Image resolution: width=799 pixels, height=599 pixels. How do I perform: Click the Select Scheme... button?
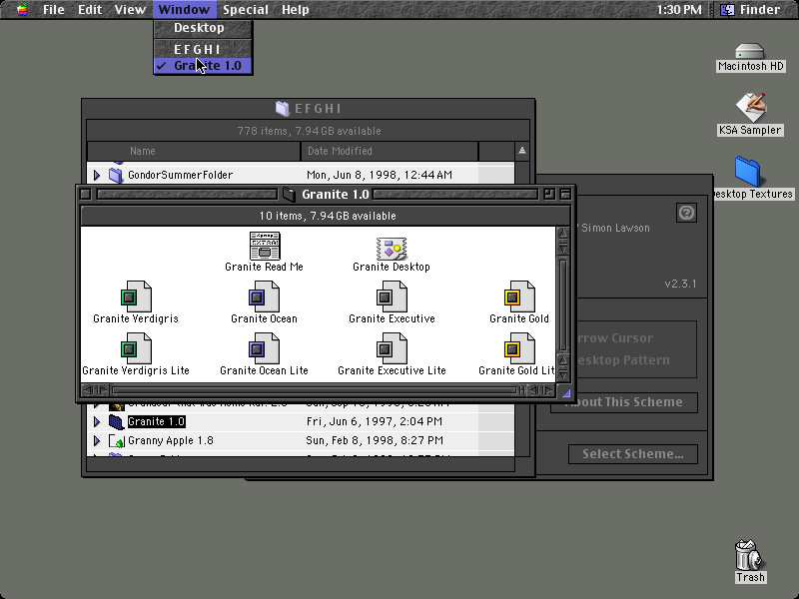coord(633,454)
